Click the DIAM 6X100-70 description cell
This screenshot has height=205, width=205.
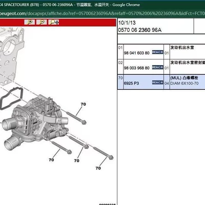pyautogui.click(x=184, y=84)
